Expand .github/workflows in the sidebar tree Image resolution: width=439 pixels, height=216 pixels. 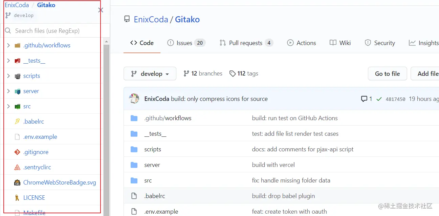(x=8, y=45)
